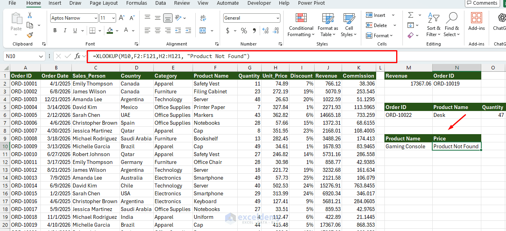Open the font size 11 dropdown
The height and width of the screenshot is (231, 506).
pos(114,18)
